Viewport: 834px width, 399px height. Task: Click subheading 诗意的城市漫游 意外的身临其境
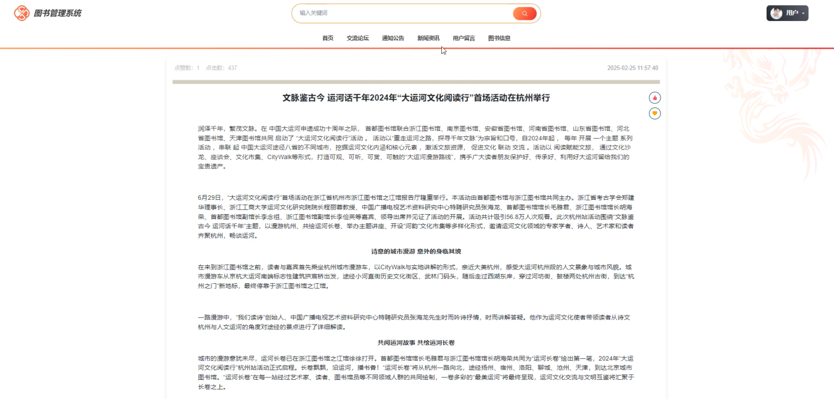[x=416, y=251]
